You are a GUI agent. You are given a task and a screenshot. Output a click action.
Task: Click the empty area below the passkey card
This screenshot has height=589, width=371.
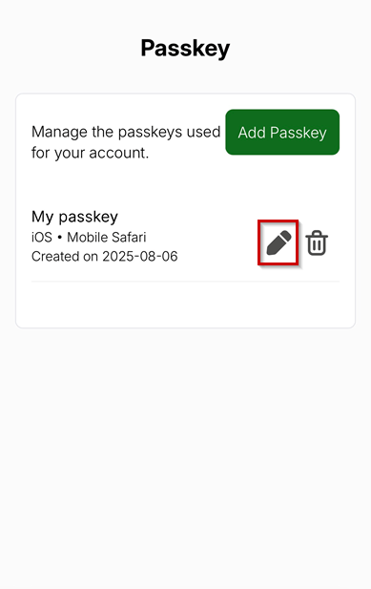coord(185,451)
